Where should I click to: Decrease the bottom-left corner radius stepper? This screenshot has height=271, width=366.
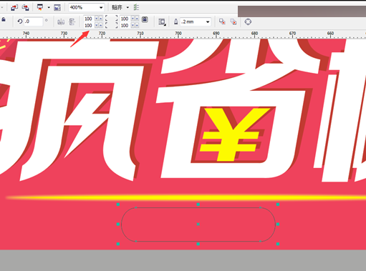97,25
